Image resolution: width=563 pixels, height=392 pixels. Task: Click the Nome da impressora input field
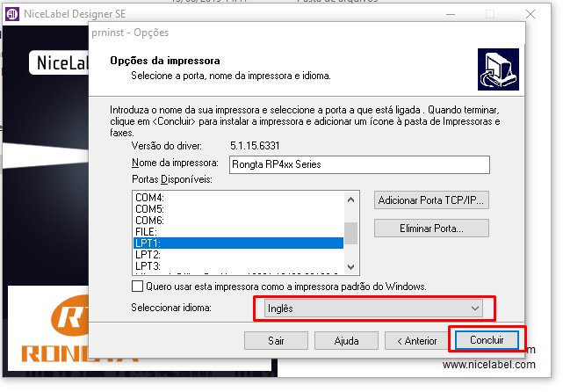click(x=359, y=164)
